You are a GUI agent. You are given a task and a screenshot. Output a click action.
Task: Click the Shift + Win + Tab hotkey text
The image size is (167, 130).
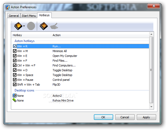point(28,85)
